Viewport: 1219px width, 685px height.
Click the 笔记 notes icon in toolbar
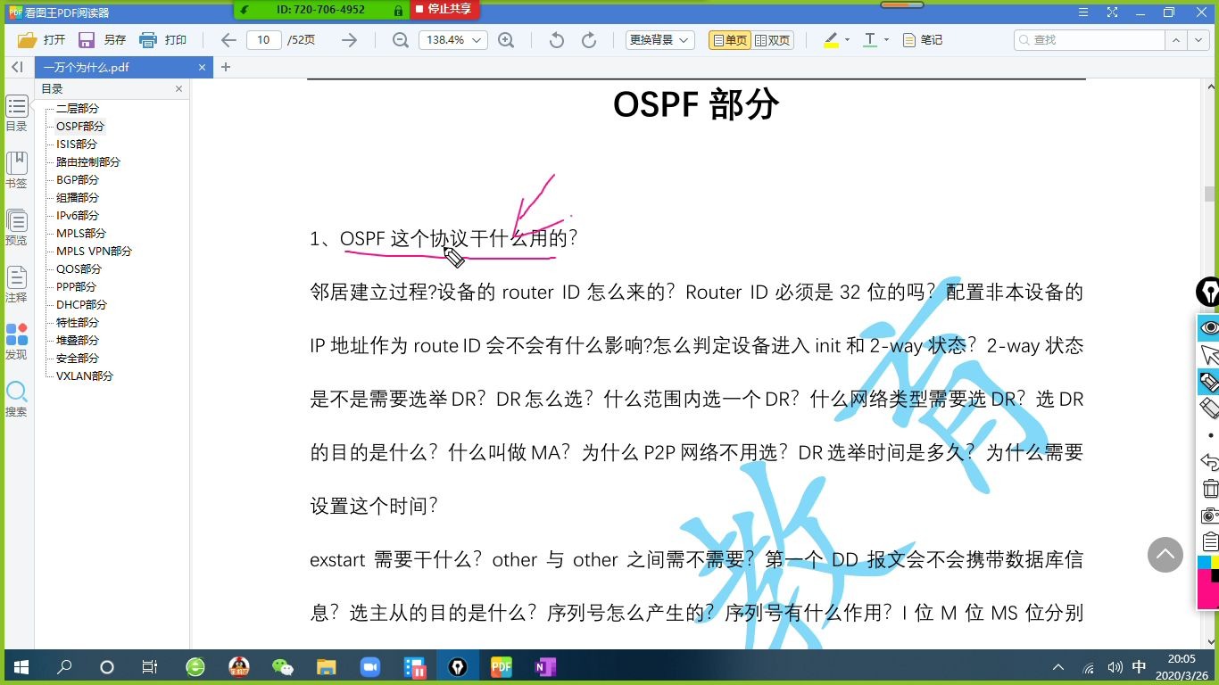[x=919, y=39]
